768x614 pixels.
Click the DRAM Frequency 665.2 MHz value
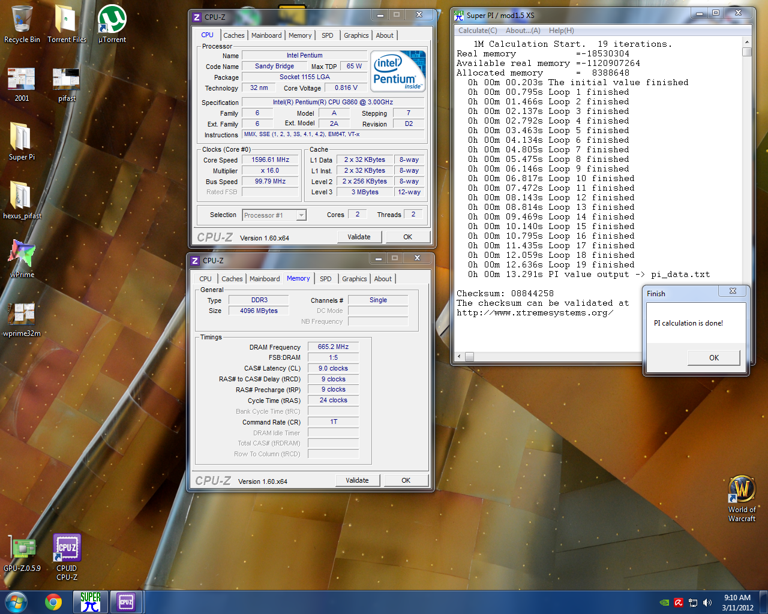[x=333, y=347]
